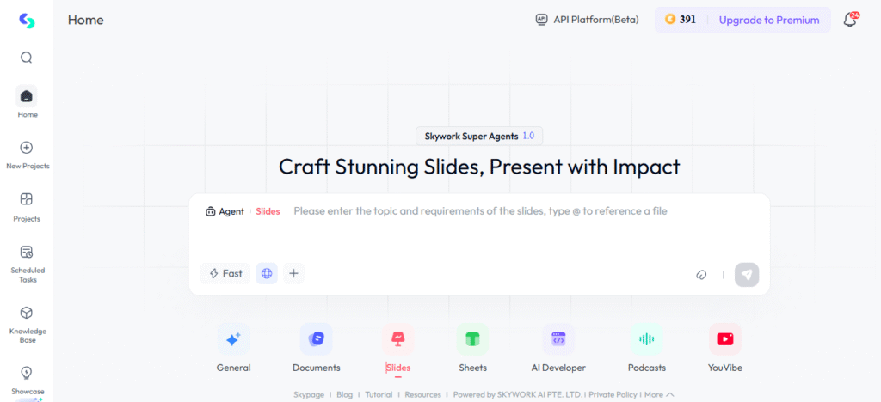This screenshot has height=402, width=881.
Task: Open New Projects from the sidebar
Action: coord(27,148)
